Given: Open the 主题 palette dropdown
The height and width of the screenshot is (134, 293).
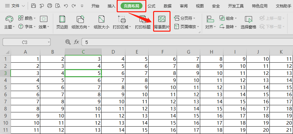Looking at the screenshot, I should [9, 23].
